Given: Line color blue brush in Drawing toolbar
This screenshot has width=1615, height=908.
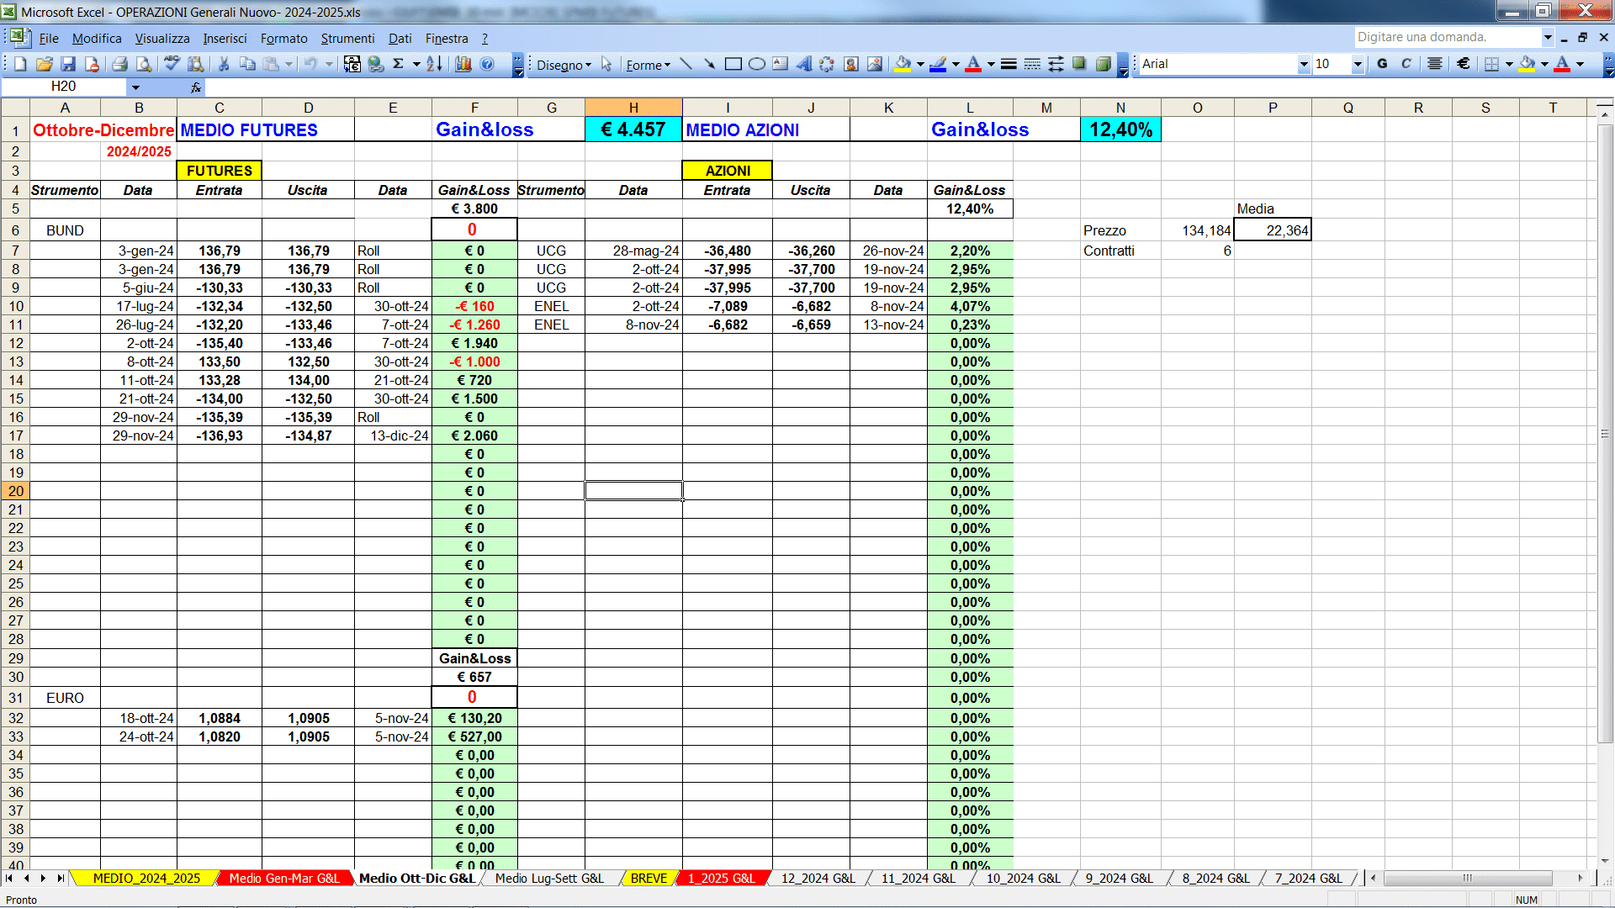Looking at the screenshot, I should 938,64.
